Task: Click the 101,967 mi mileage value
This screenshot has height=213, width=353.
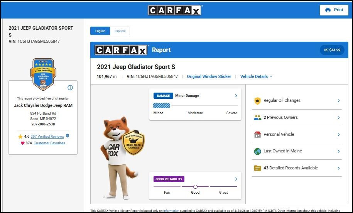Action: click(x=107, y=76)
